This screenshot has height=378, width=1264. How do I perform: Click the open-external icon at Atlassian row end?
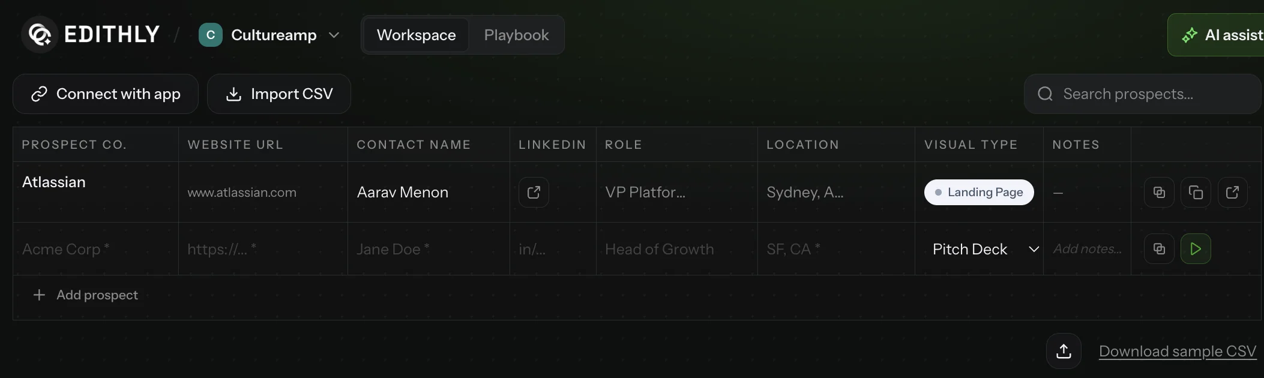tap(1232, 192)
